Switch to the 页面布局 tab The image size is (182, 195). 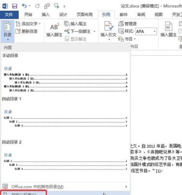pyautogui.click(x=84, y=15)
